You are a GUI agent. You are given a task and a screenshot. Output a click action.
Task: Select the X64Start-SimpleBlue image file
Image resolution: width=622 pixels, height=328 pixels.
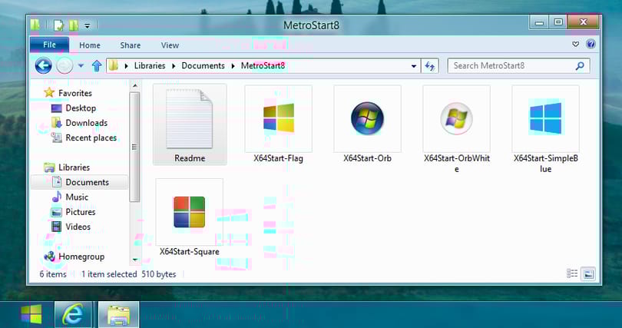tap(545, 129)
